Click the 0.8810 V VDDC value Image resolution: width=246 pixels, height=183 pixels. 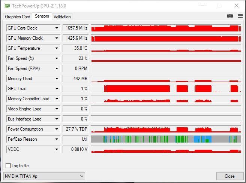click(76, 149)
